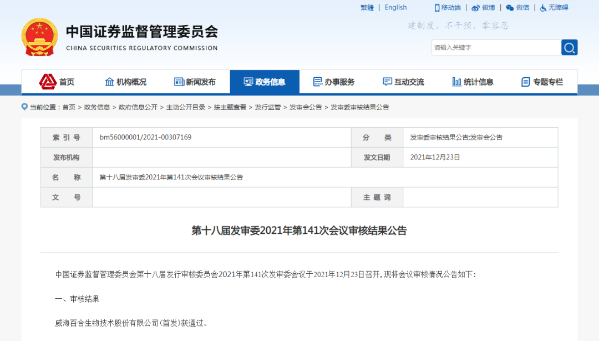
Task: Go to 按主题查看 in the breadcrumb
Action: click(230, 107)
